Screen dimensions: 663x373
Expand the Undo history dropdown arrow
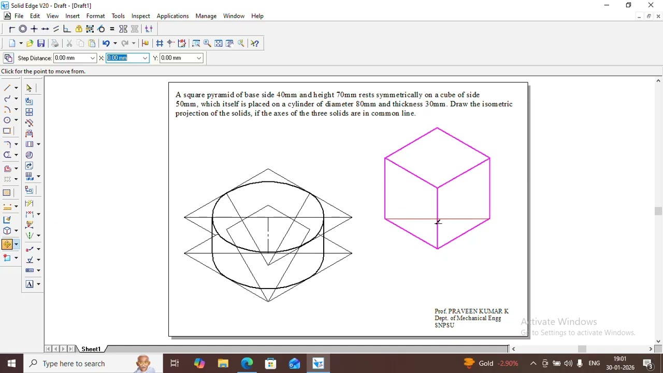pos(114,44)
